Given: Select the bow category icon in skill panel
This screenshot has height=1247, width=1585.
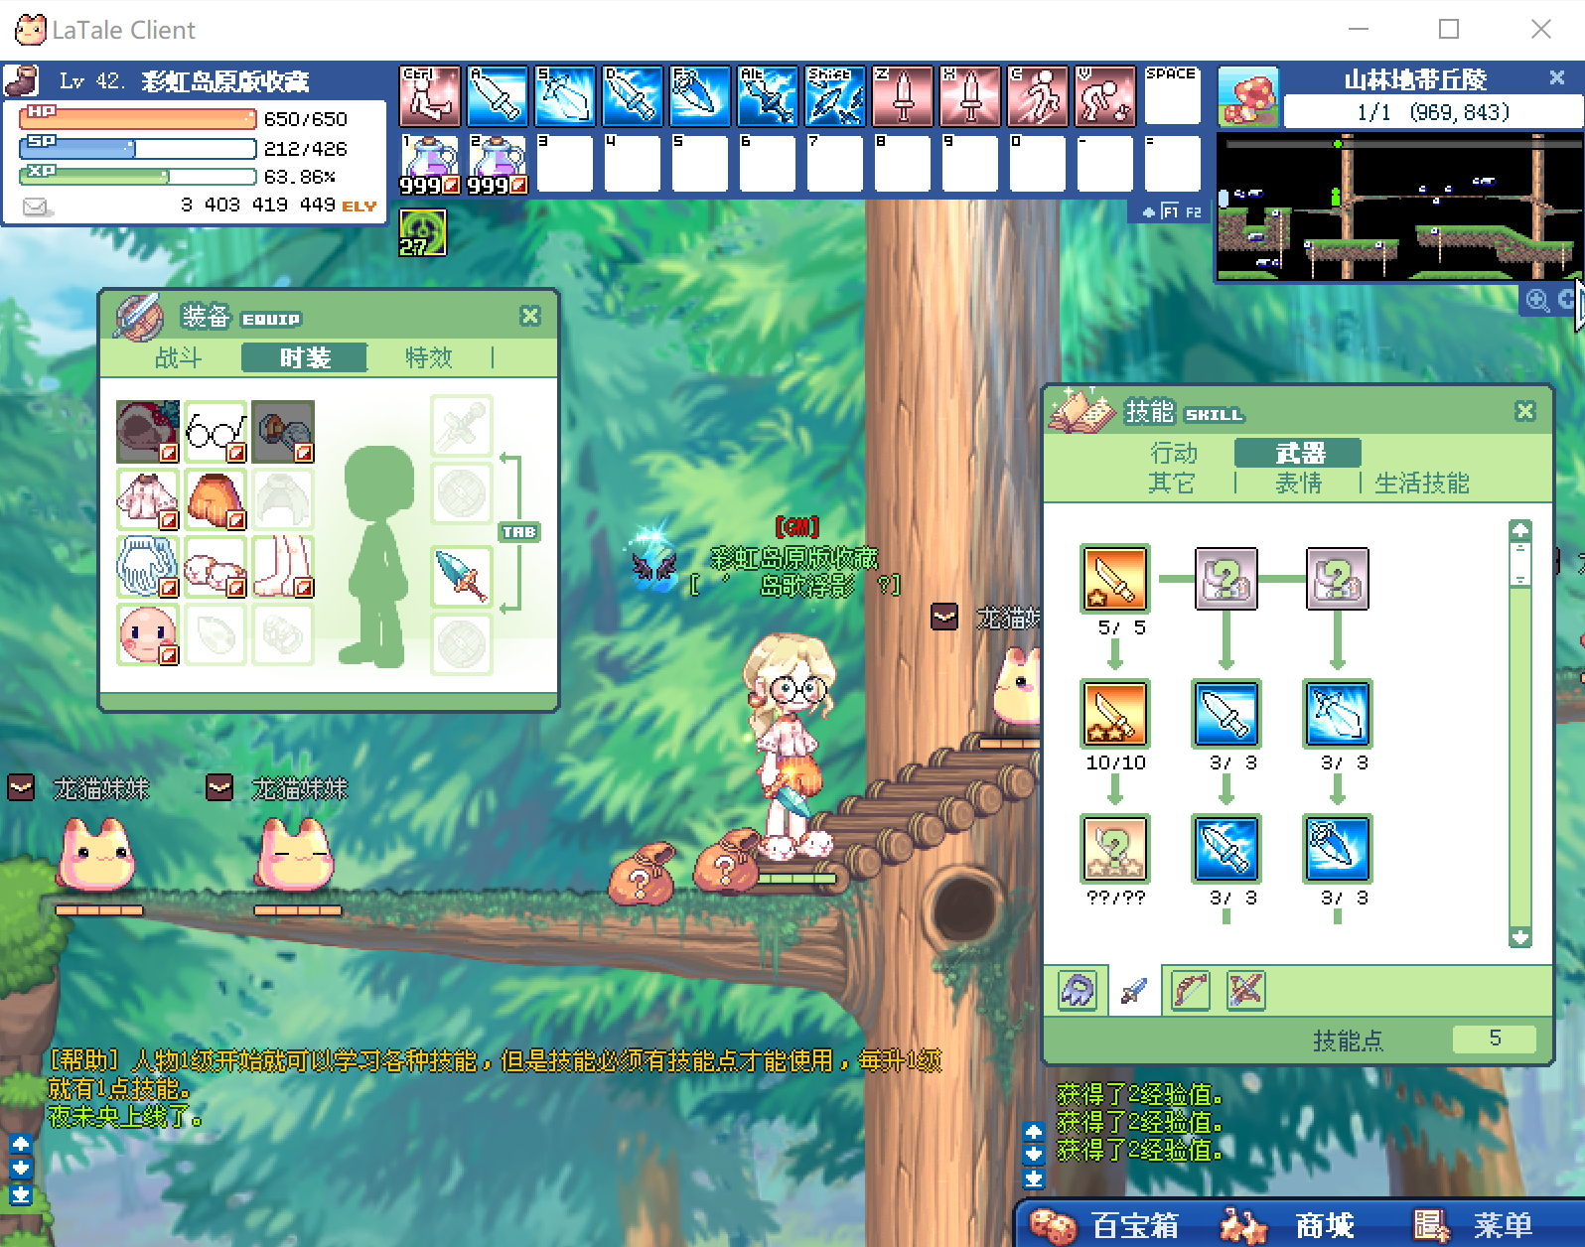Looking at the screenshot, I should point(1190,991).
